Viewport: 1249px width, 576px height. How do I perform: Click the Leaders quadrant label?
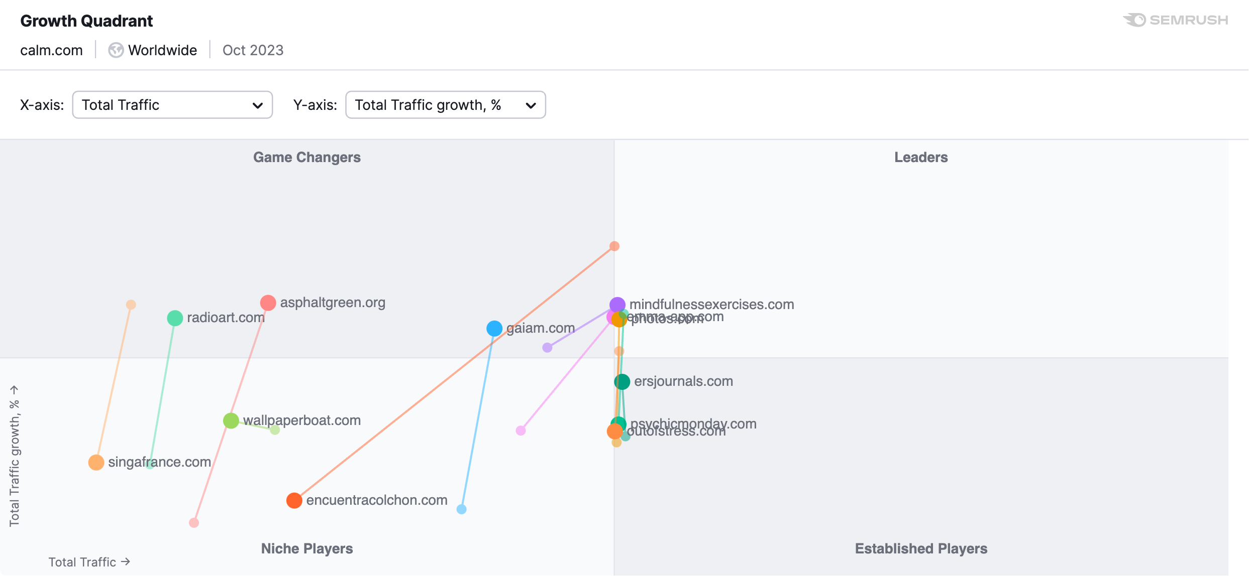point(921,157)
